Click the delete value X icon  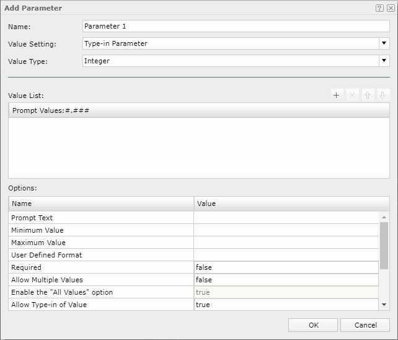(x=352, y=96)
